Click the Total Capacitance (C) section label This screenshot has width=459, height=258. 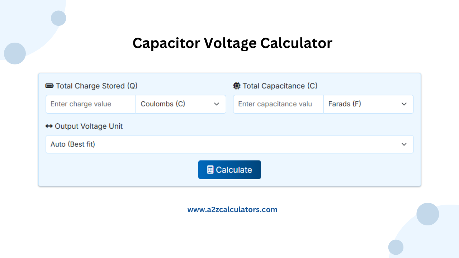pyautogui.click(x=280, y=86)
